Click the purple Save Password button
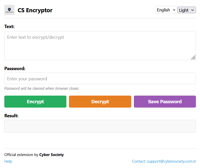The height and width of the screenshot is (168, 200). (165, 101)
